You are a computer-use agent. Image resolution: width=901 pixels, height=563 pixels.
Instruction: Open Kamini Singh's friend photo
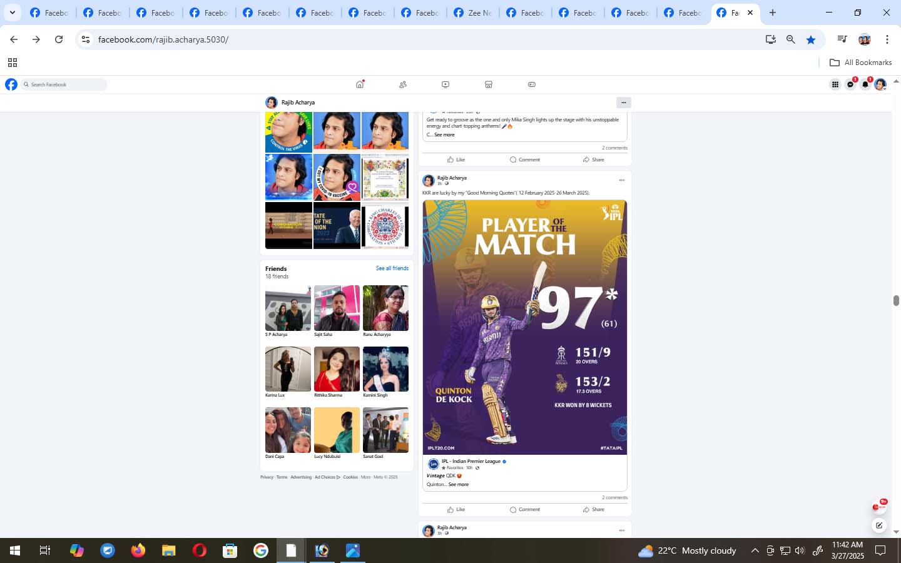[x=385, y=369]
